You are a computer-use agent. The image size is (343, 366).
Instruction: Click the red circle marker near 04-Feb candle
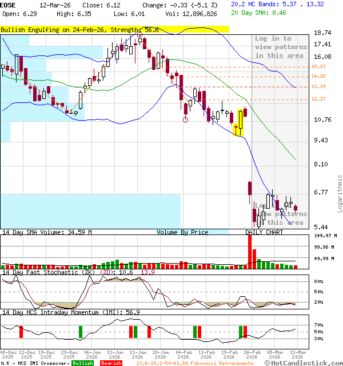pos(185,120)
